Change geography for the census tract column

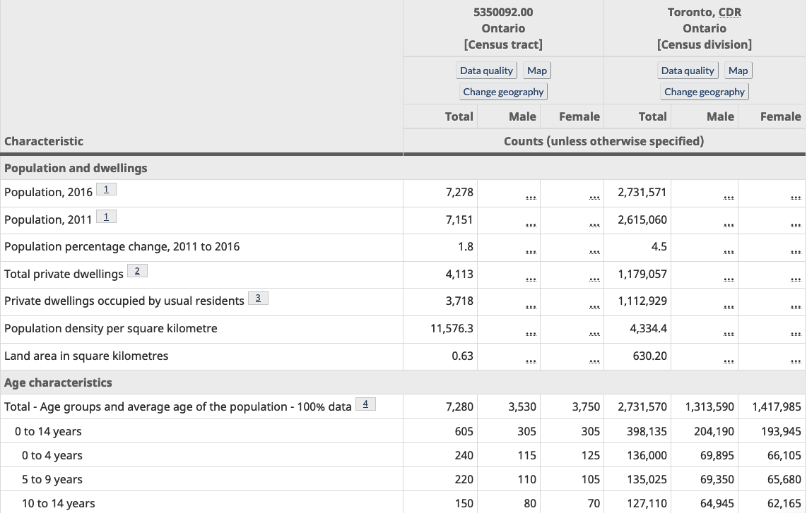(503, 92)
